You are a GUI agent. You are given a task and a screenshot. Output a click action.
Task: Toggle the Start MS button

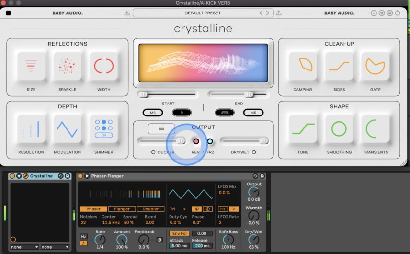tap(153, 113)
